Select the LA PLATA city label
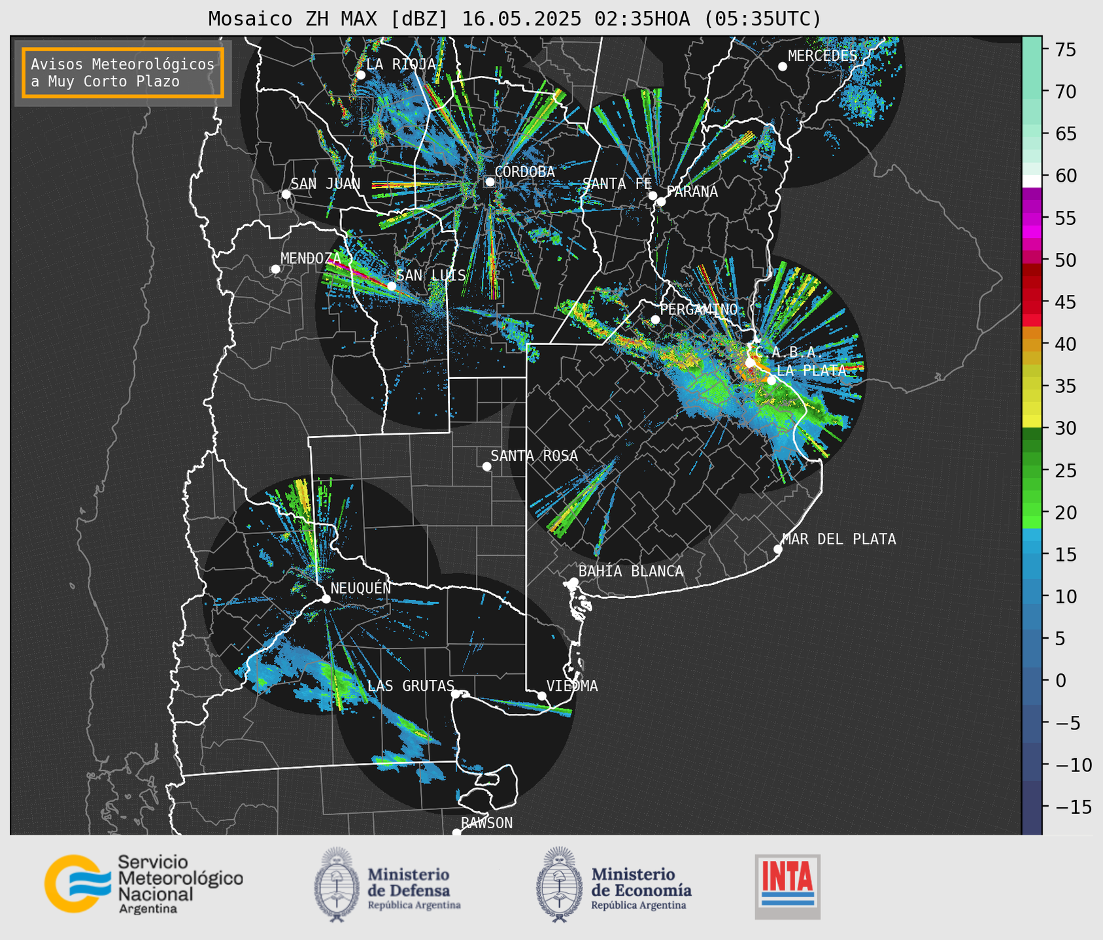Screen dimensions: 1103x940 click(x=811, y=370)
